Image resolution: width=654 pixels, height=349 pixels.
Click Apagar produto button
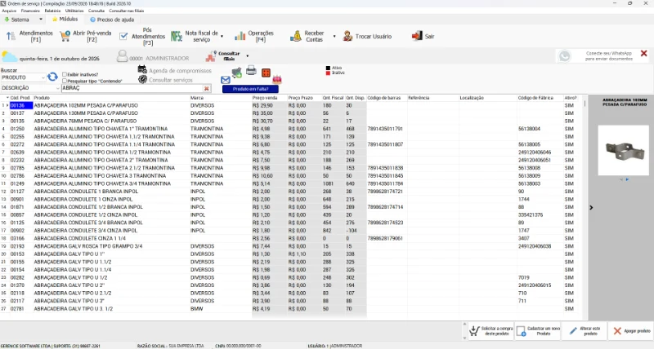(x=632, y=331)
